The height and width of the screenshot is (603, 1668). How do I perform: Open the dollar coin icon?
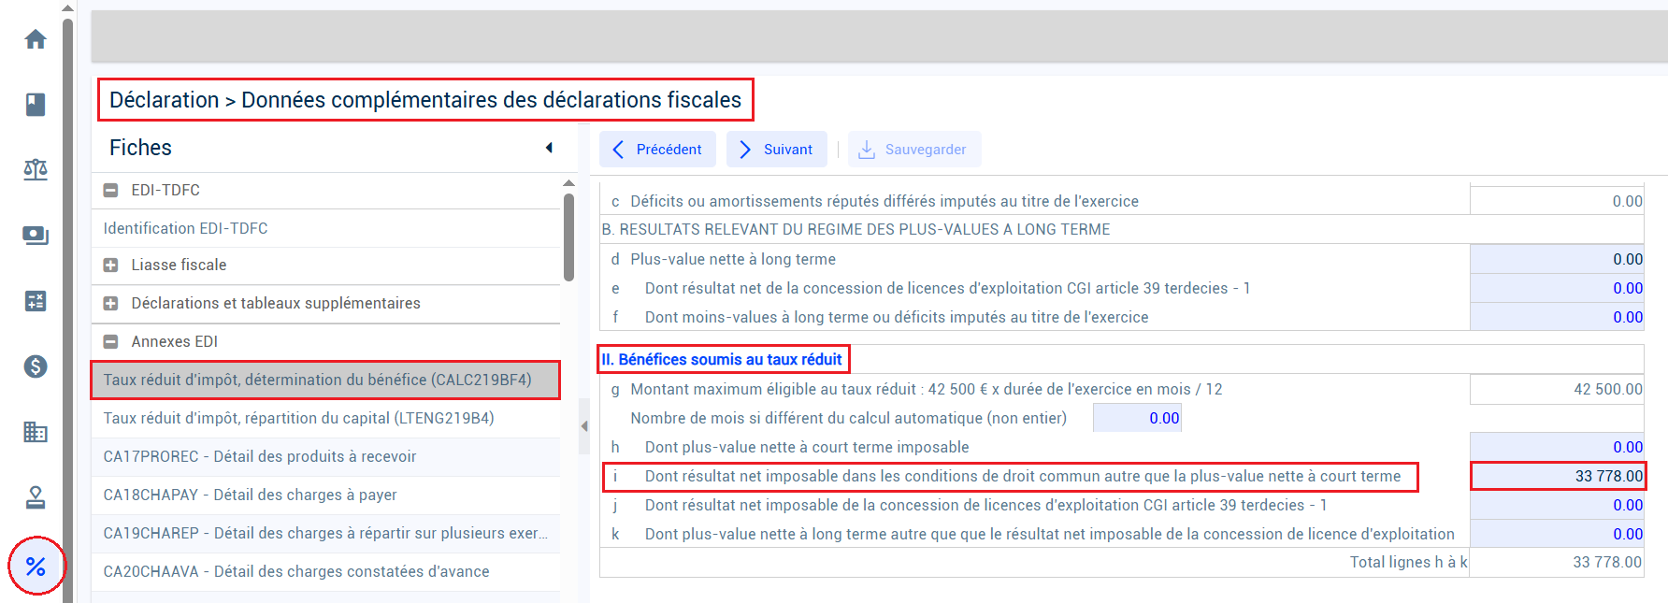click(x=36, y=366)
